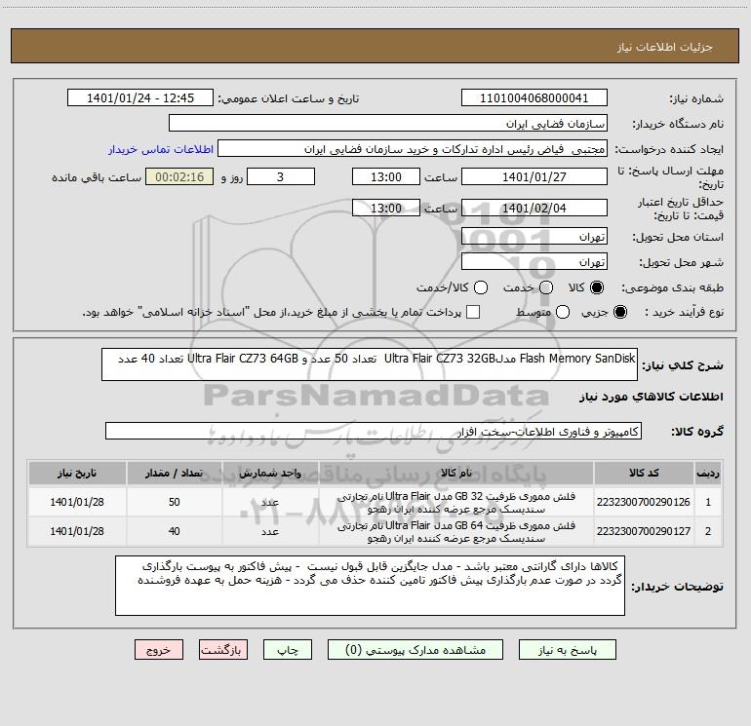Click the price validity date field 1401/02/04
751x726 pixels.
534,208
